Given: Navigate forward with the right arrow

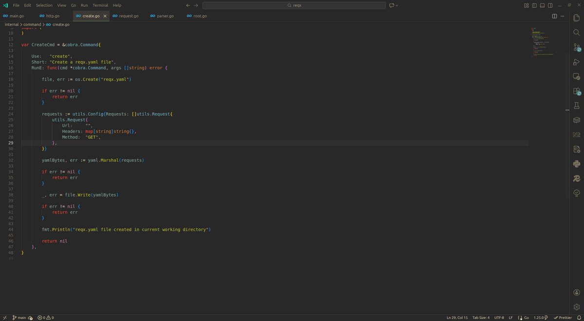Looking at the screenshot, I should coord(196,5).
